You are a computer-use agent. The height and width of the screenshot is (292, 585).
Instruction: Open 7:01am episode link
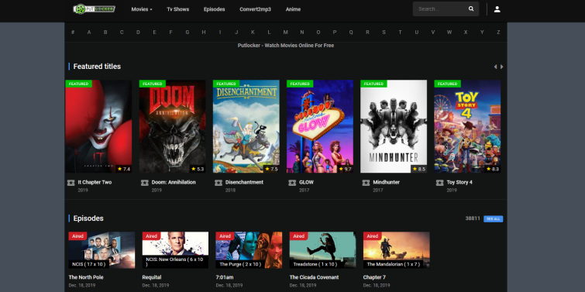pyautogui.click(x=225, y=277)
